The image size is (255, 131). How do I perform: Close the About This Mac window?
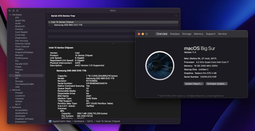139,34
